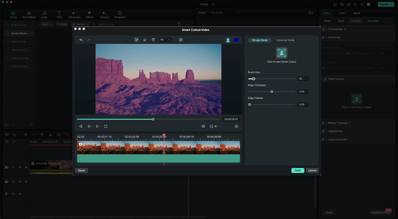
Task: Switch to Advanced Mode tab
Action: (x=285, y=40)
